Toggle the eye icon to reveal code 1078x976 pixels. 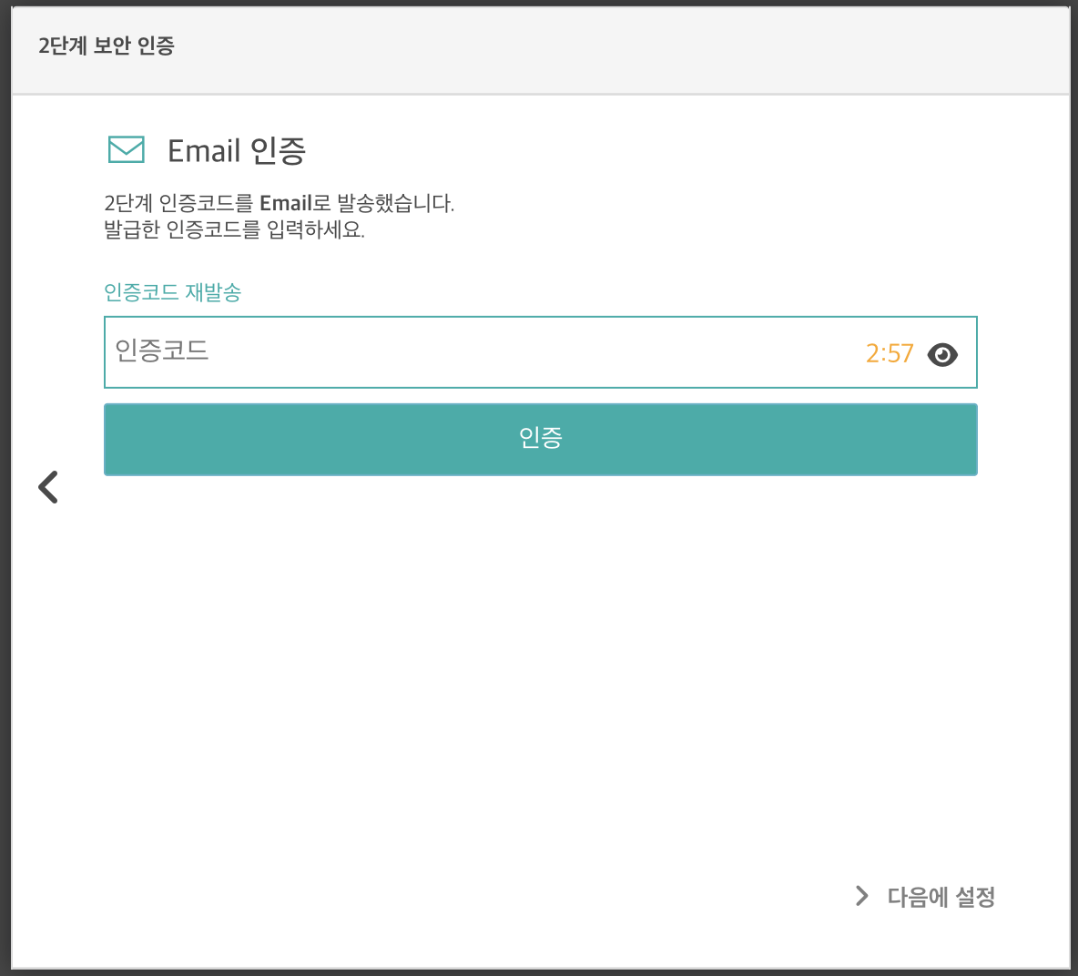[x=941, y=355]
